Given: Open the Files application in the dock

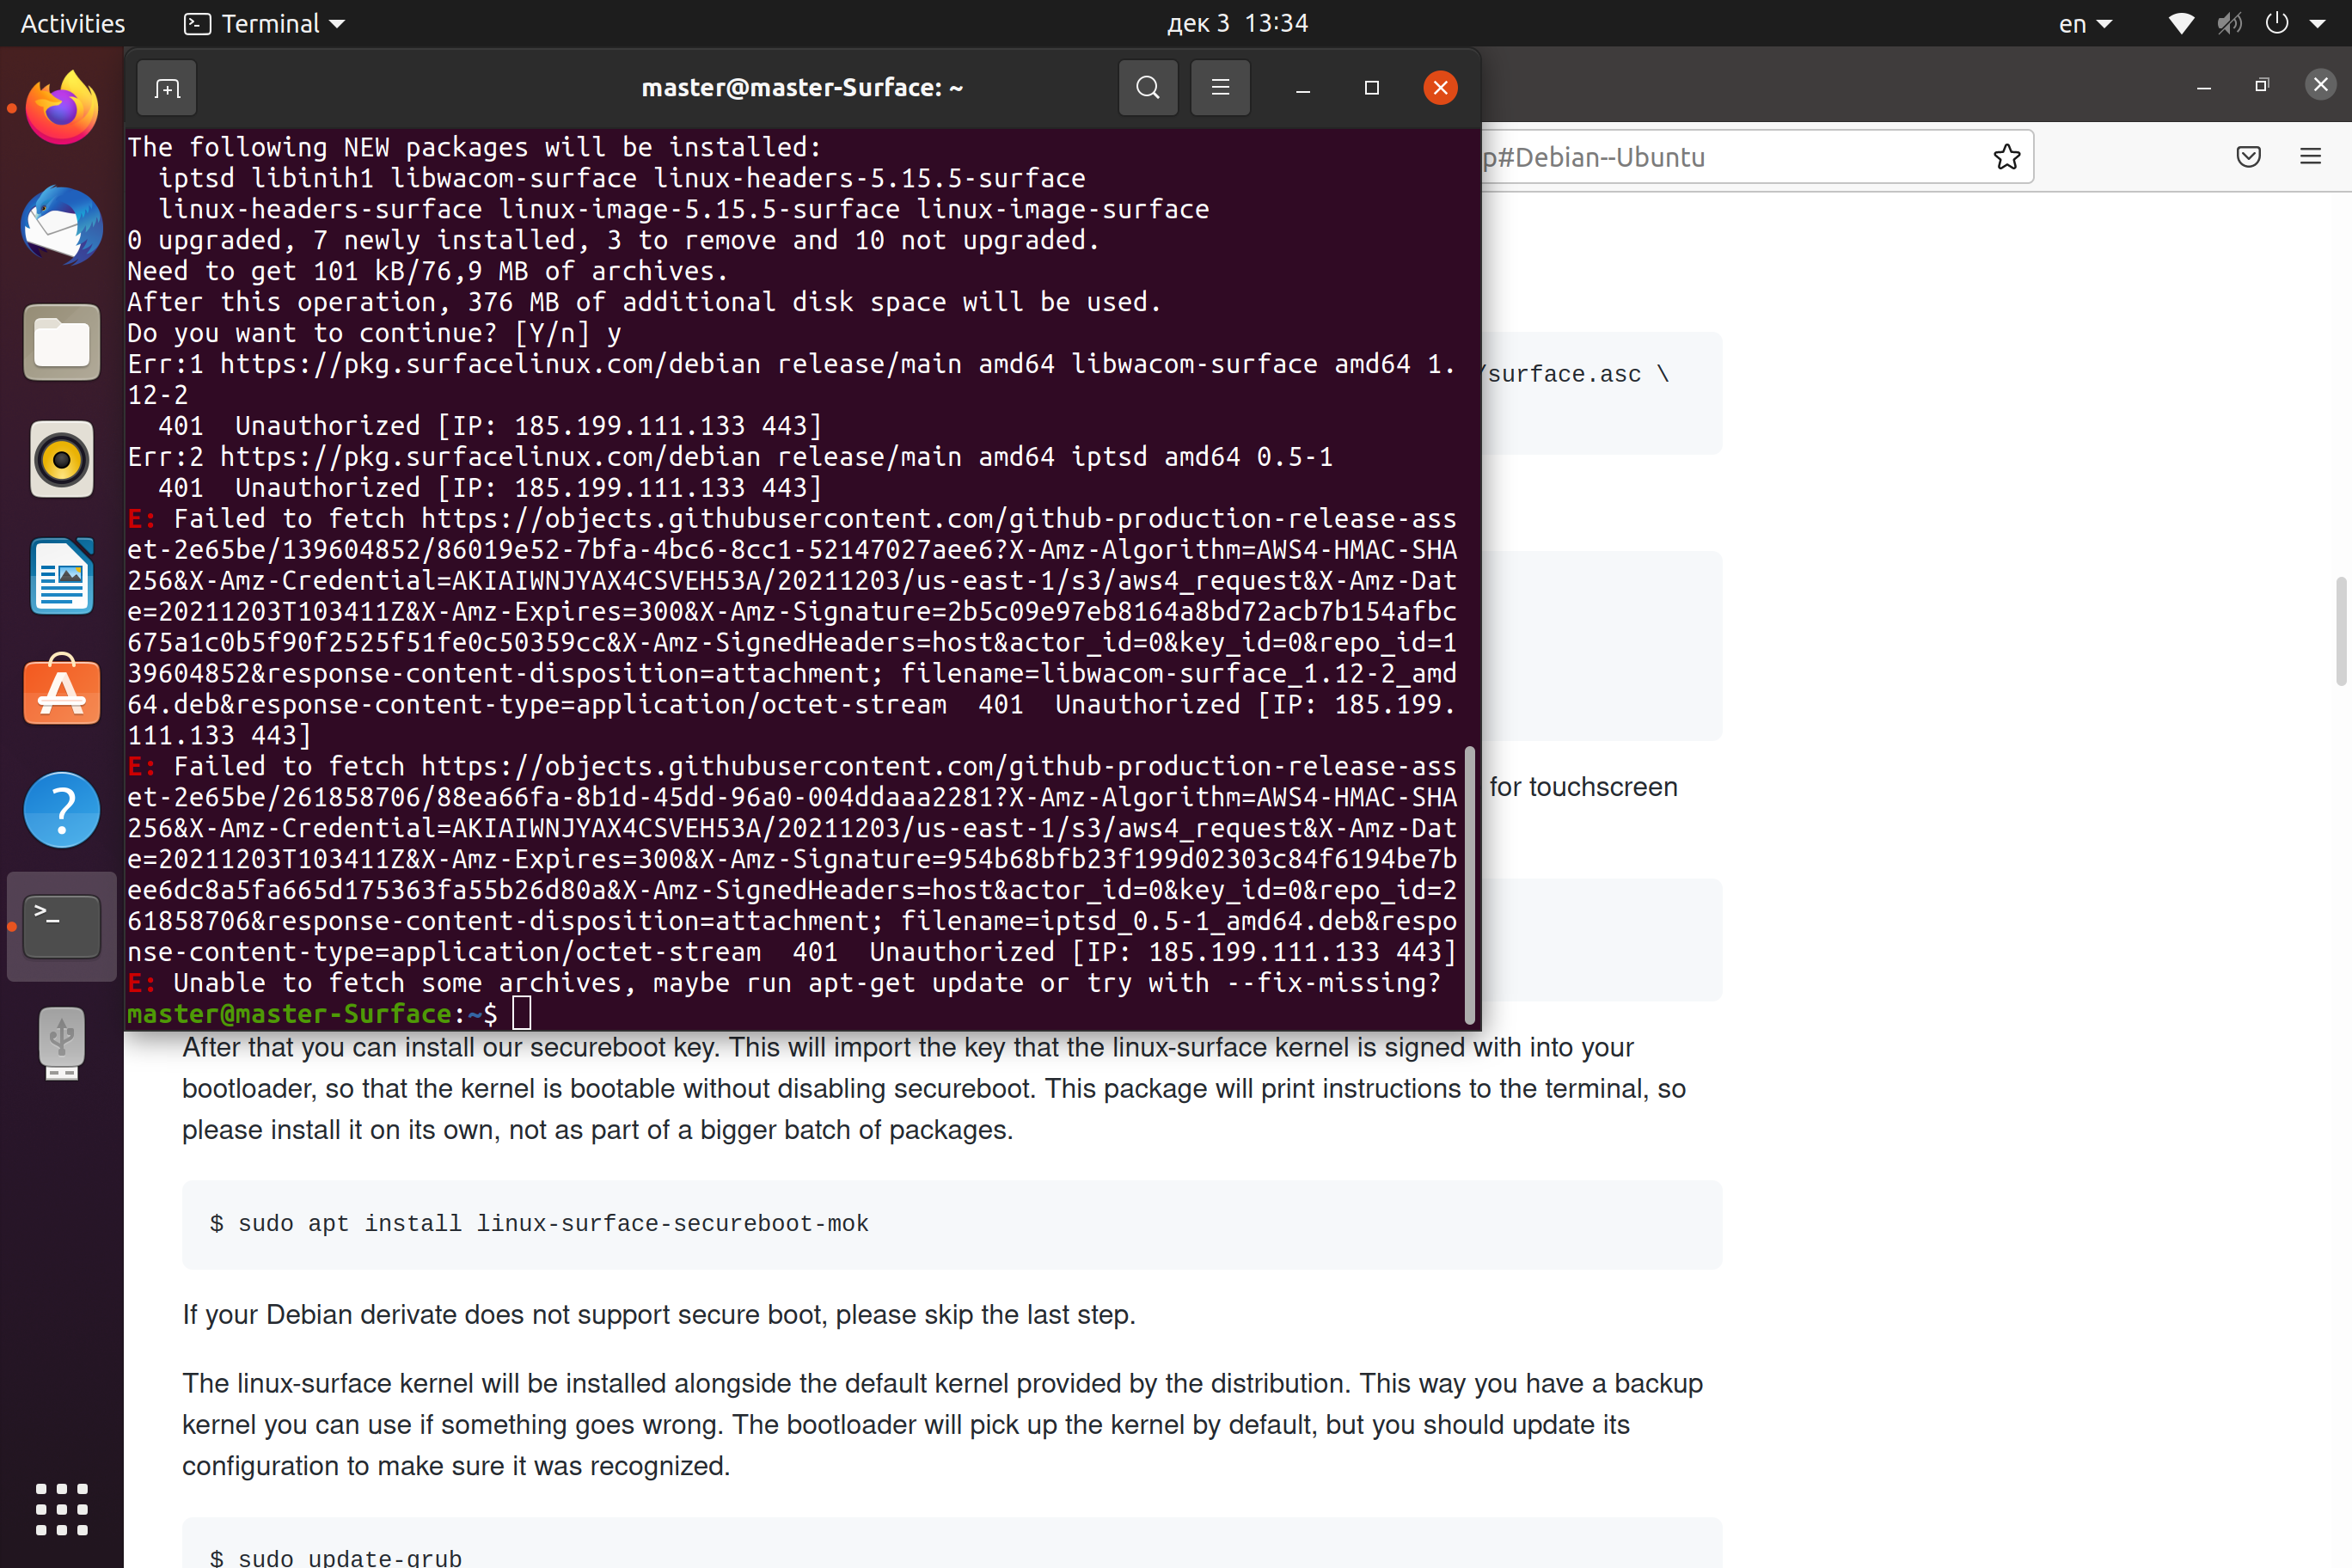Looking at the screenshot, I should [x=60, y=342].
